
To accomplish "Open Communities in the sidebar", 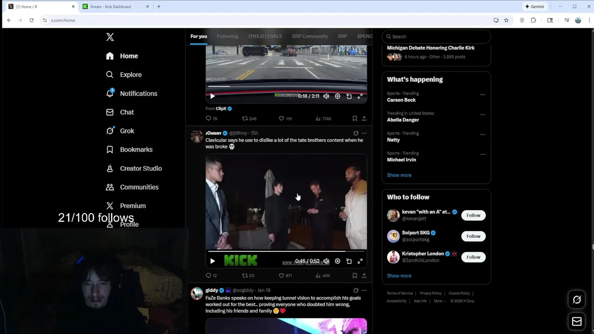I will click(132, 187).
